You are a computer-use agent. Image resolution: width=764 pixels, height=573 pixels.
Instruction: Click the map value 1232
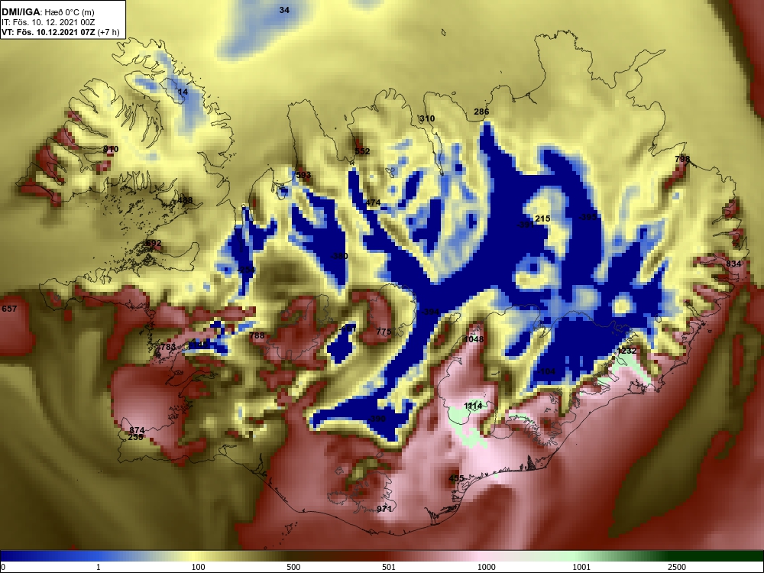click(x=626, y=351)
